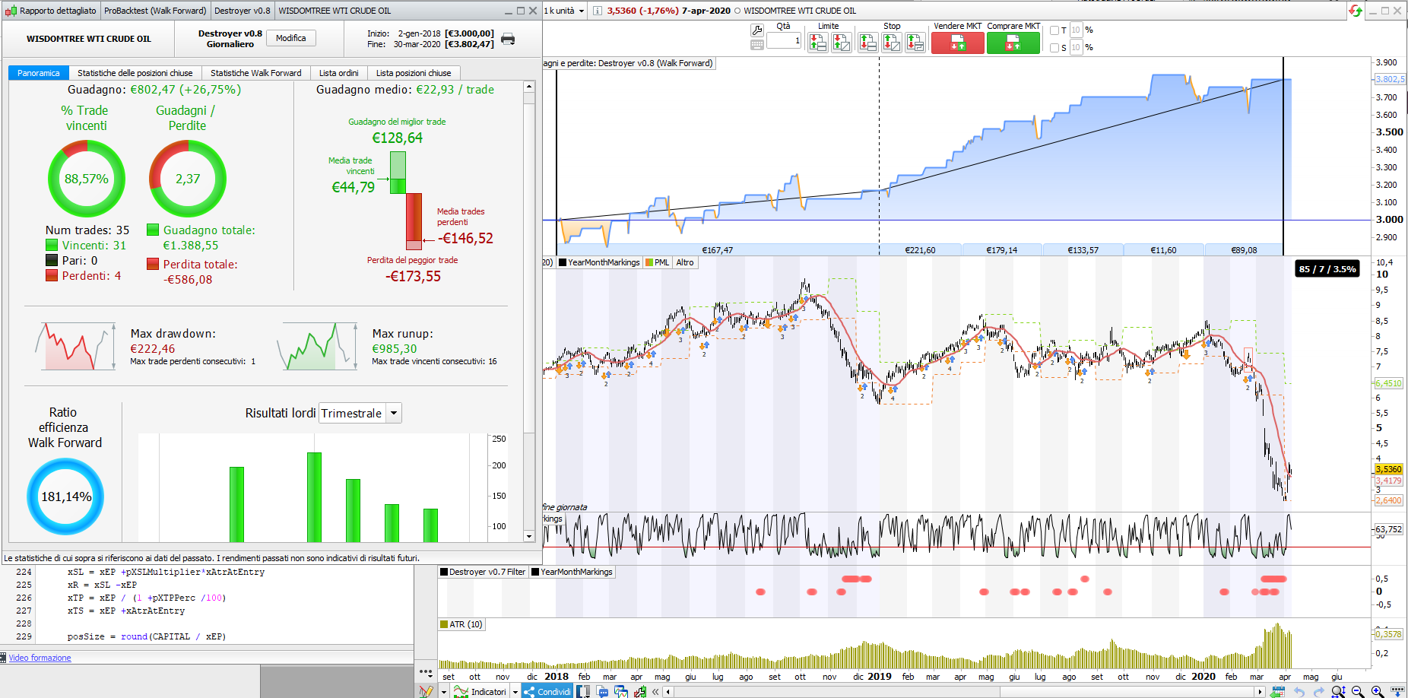Click Comprare MKT green buy button
1408x698 pixels.
[x=1013, y=43]
